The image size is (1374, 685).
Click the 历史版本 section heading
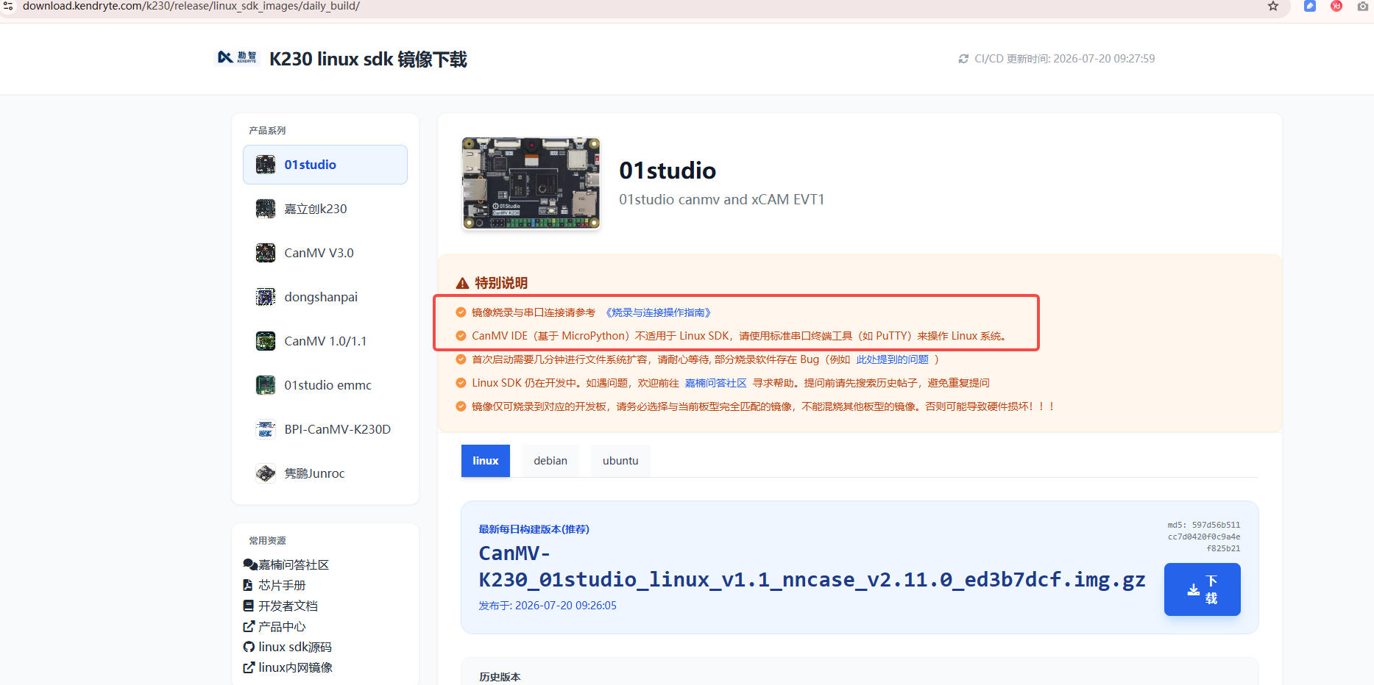point(500,677)
